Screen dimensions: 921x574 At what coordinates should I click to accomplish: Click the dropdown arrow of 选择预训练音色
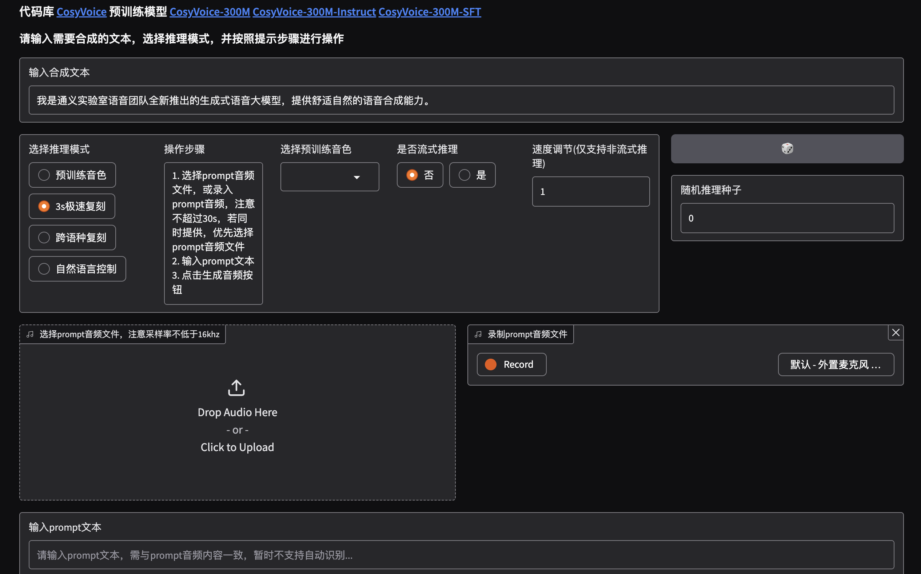coord(357,177)
